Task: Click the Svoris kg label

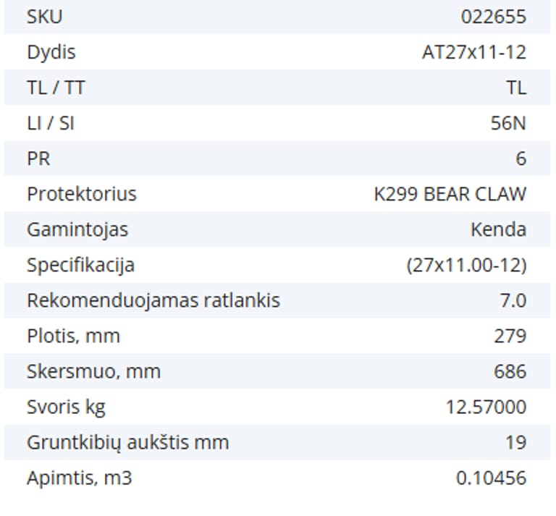Action: point(66,407)
